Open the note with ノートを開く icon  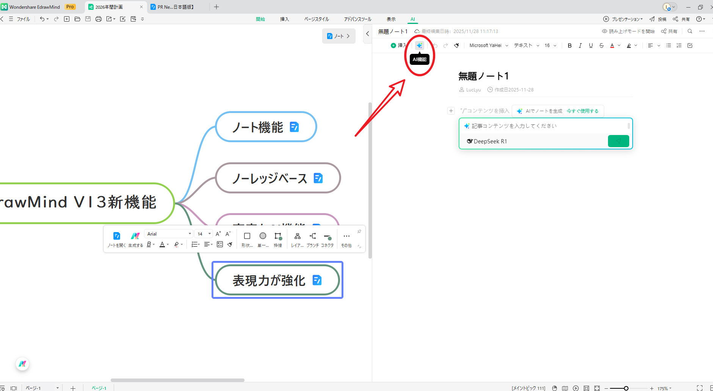pos(116,236)
